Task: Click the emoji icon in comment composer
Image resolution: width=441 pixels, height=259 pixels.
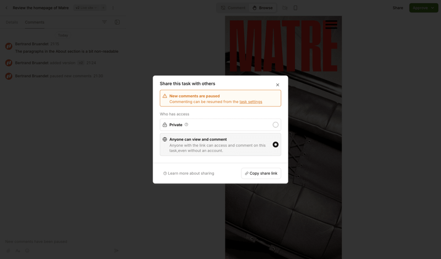Action: click(x=27, y=251)
